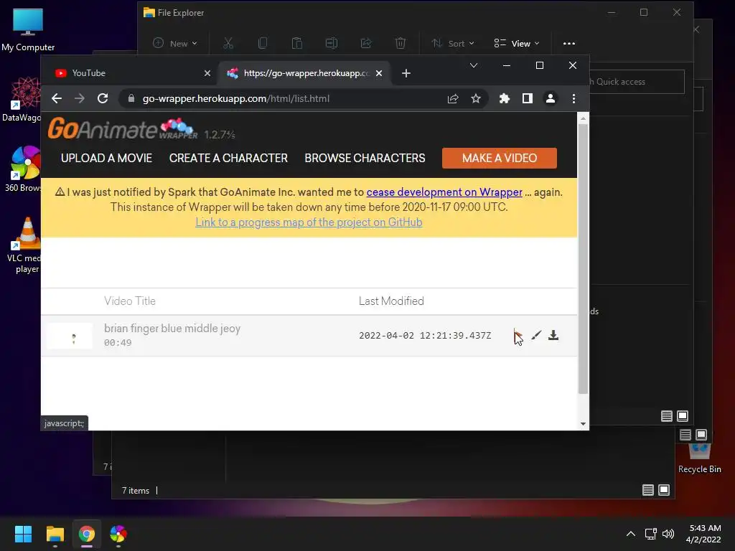Click MAKE A VIDEO button
735x551 pixels.
[x=500, y=158]
